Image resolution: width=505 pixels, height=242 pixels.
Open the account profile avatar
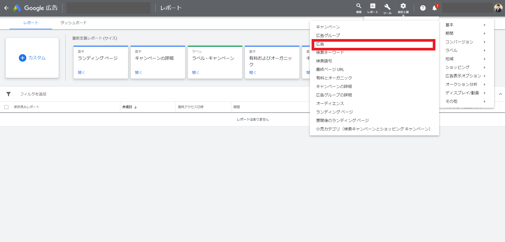pyautogui.click(x=498, y=8)
